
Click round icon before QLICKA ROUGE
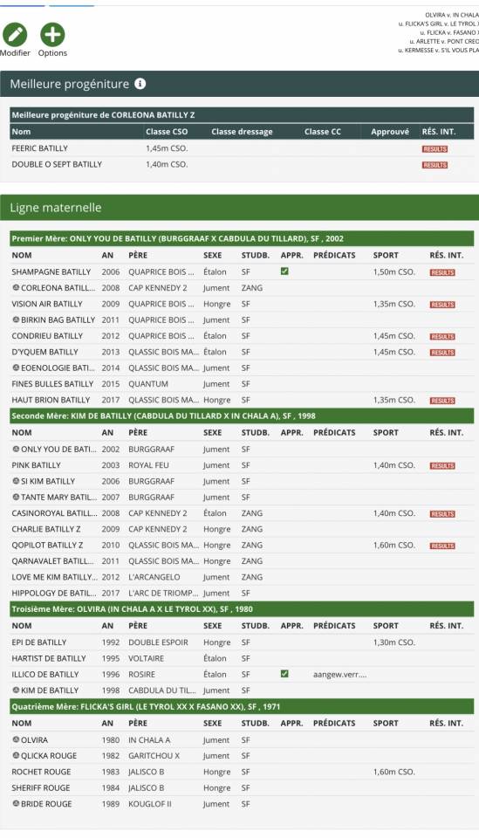(16, 756)
